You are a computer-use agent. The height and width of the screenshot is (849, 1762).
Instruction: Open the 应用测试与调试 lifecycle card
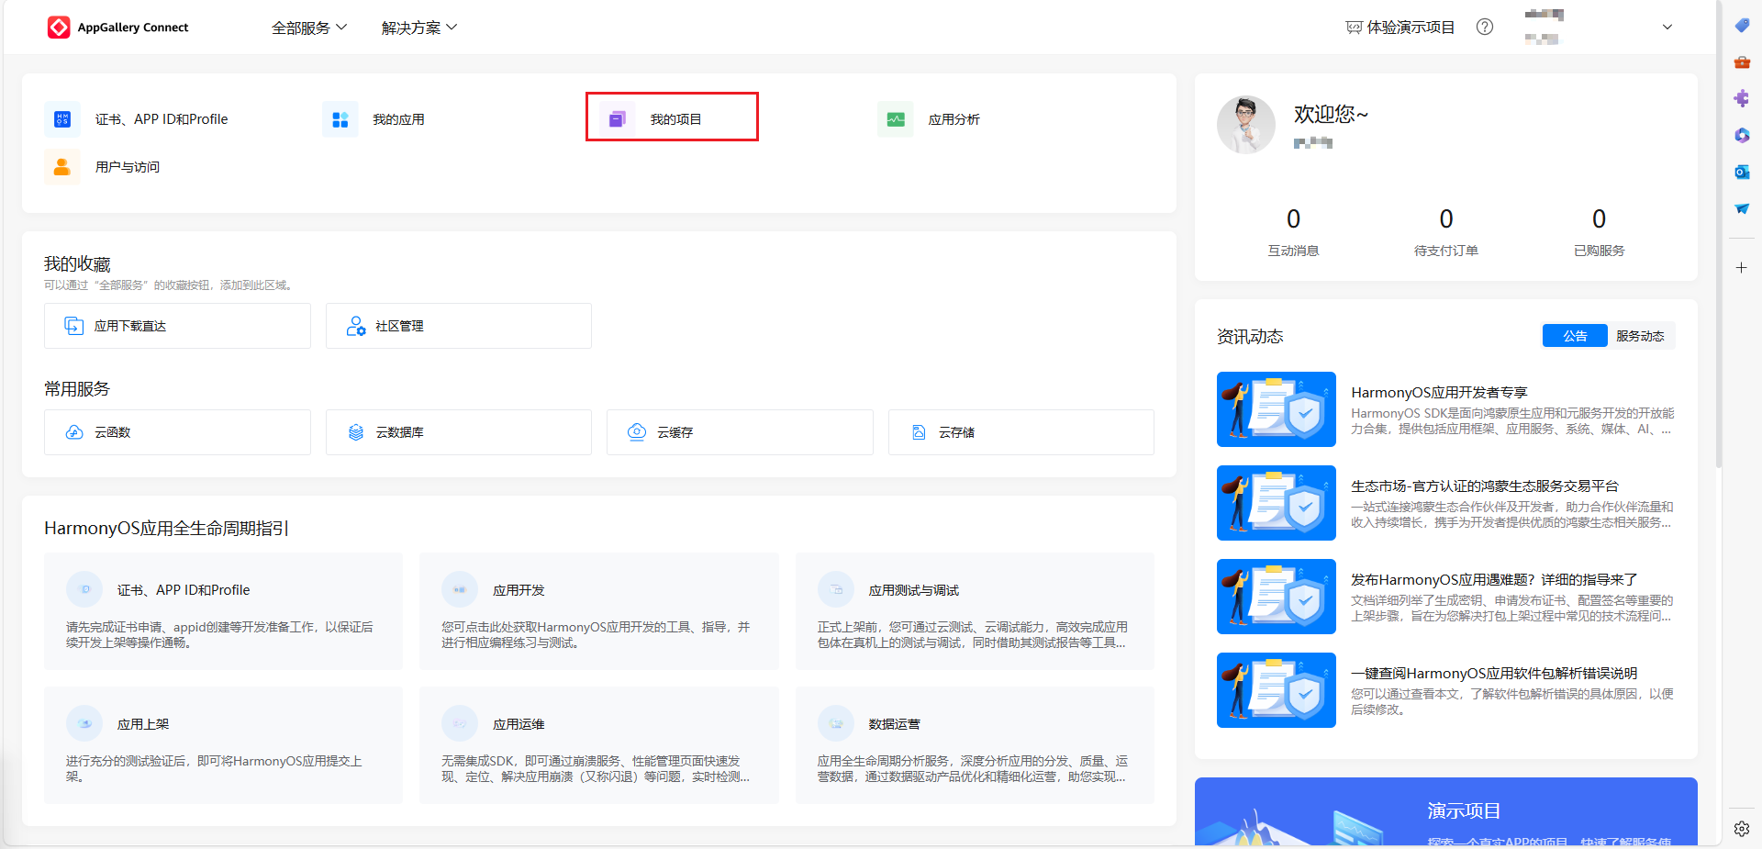coord(975,611)
